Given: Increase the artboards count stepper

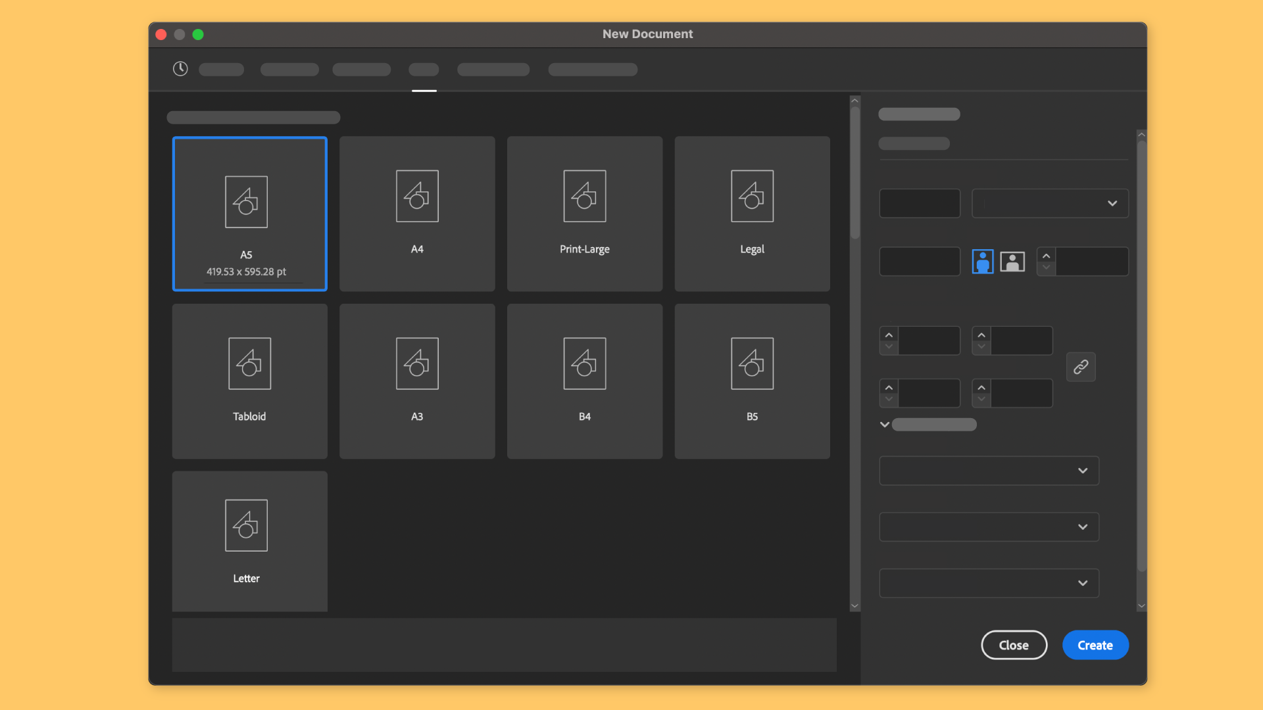Looking at the screenshot, I should point(1046,256).
